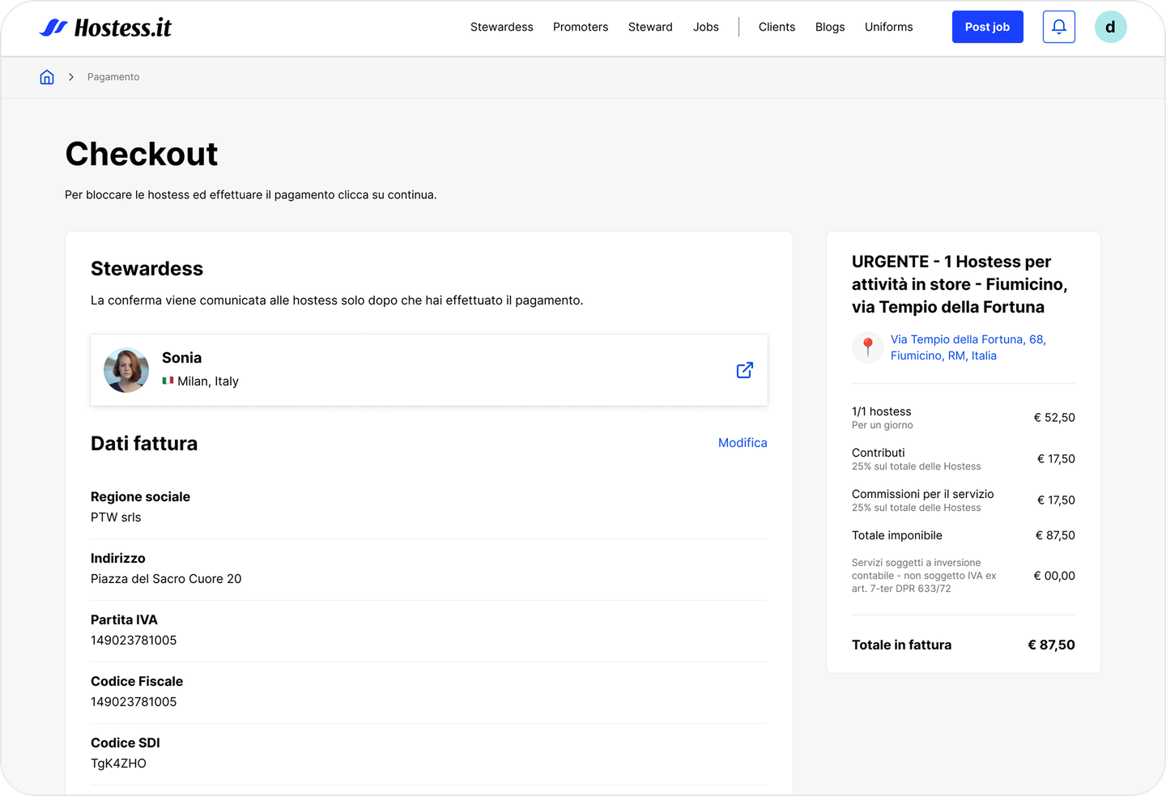
Task: Select the PTW srls company name
Action: (x=116, y=517)
